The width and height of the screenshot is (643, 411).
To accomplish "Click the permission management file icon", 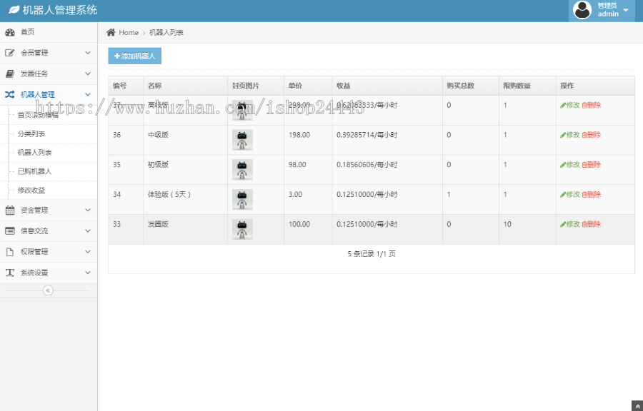I will tap(10, 252).
